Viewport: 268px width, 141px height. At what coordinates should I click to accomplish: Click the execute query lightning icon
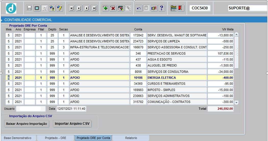[x=60, y=8]
